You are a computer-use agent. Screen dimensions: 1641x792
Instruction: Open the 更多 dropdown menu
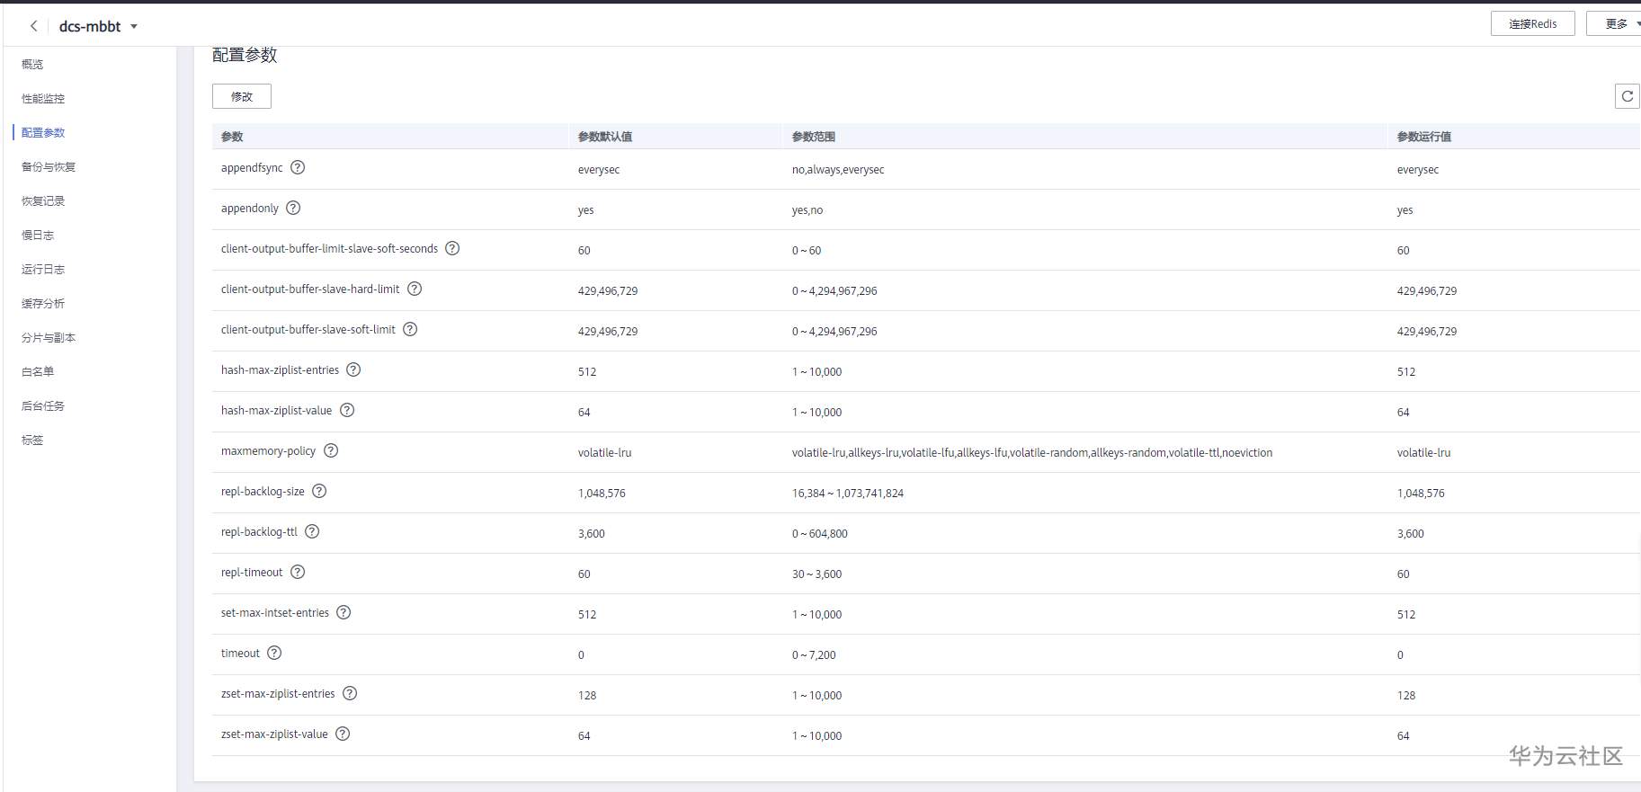(1616, 23)
